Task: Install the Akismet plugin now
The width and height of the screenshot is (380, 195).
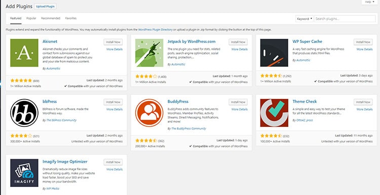Action: pos(113,42)
